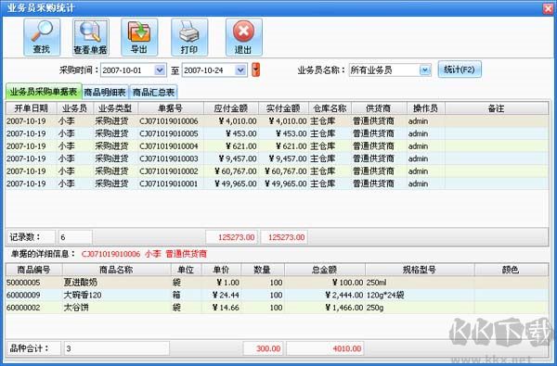
Task: Click quantity total field 300.00
Action: (x=263, y=348)
